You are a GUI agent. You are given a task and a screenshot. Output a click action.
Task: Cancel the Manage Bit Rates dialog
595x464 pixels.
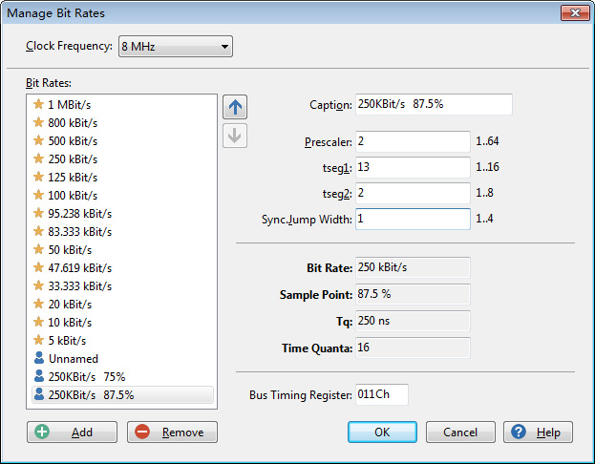coord(460,432)
